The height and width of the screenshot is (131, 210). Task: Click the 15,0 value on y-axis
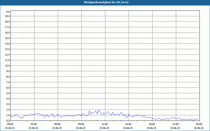7,38
